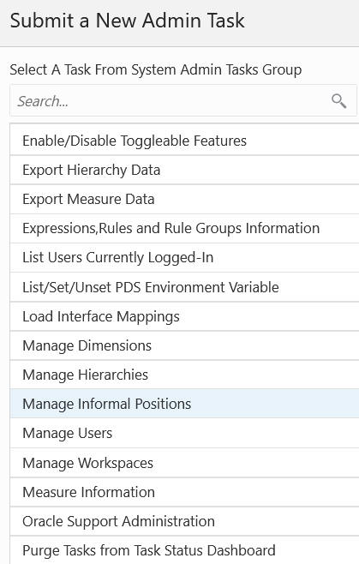Click Manage Hierarchies list item
359x564 pixels.
point(184,375)
